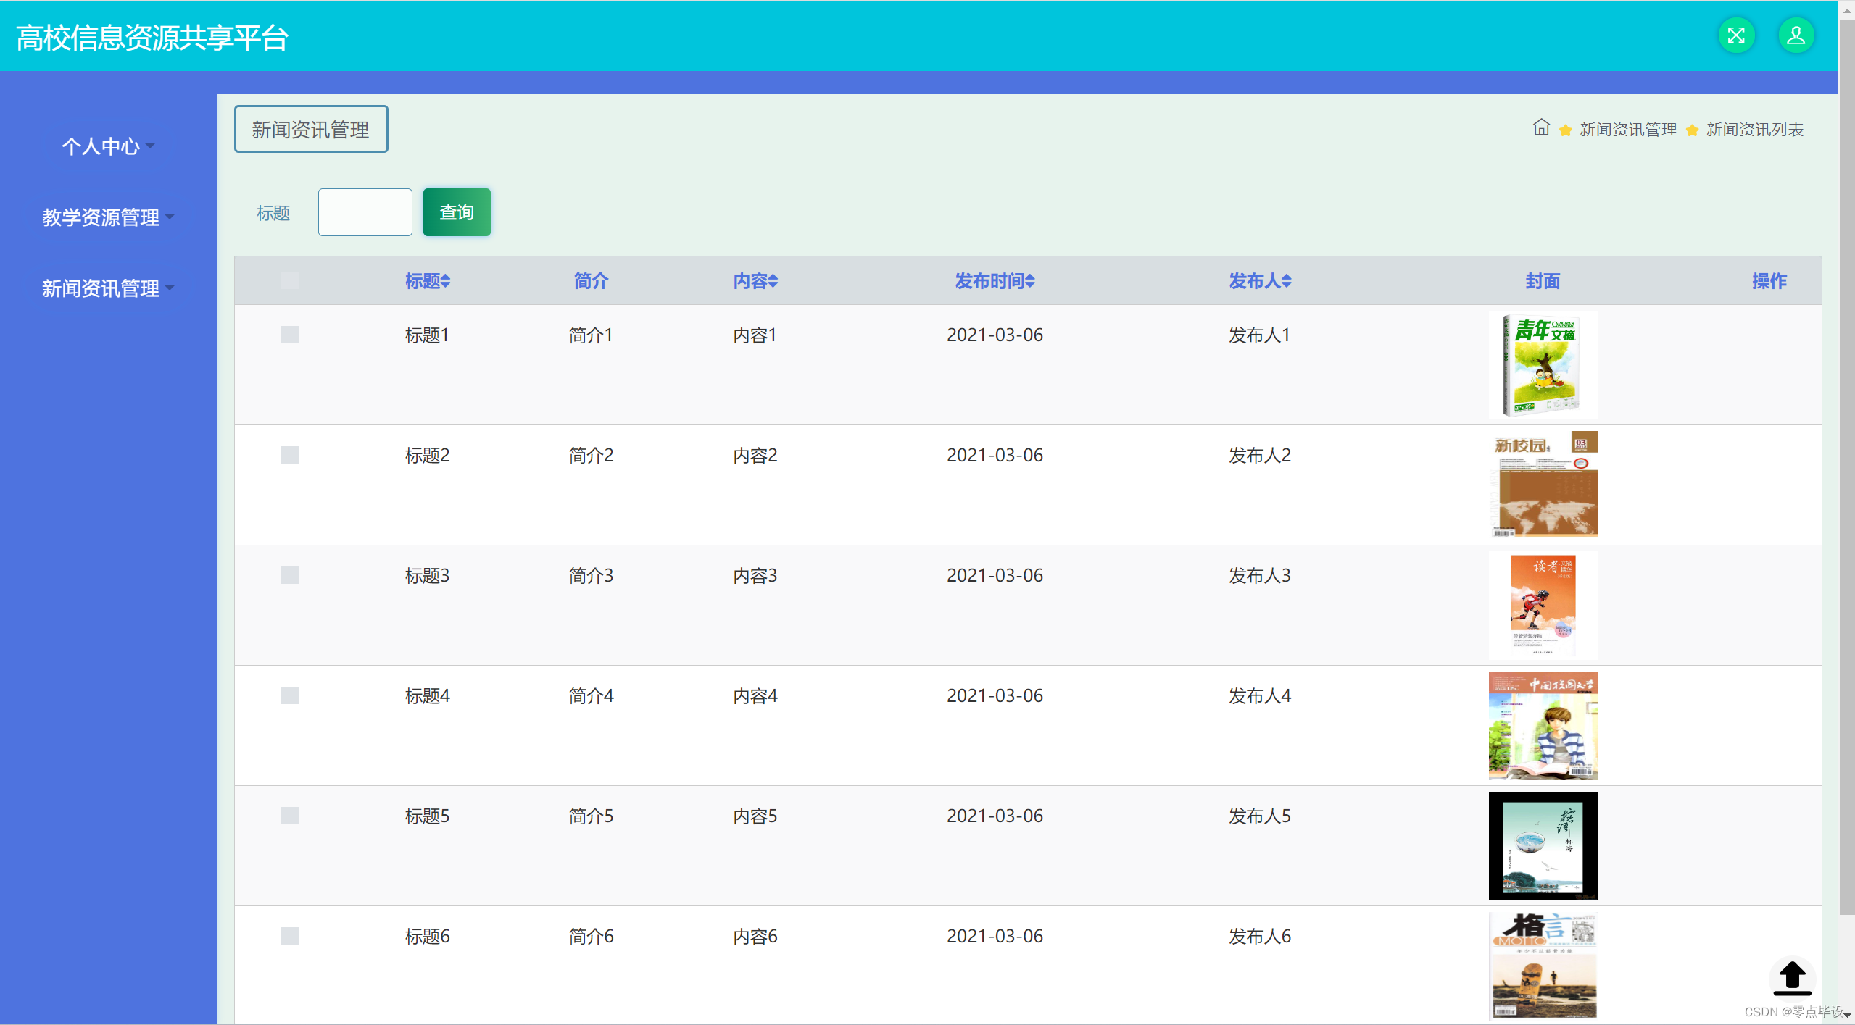Viewport: 1855px width, 1025px height.
Task: Click the 内容5 cell
Action: click(x=755, y=816)
